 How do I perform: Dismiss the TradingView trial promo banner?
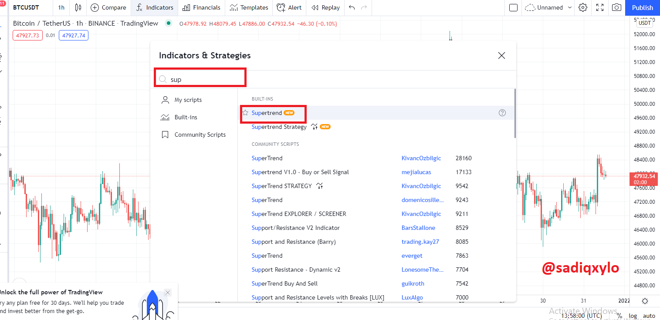(168, 293)
